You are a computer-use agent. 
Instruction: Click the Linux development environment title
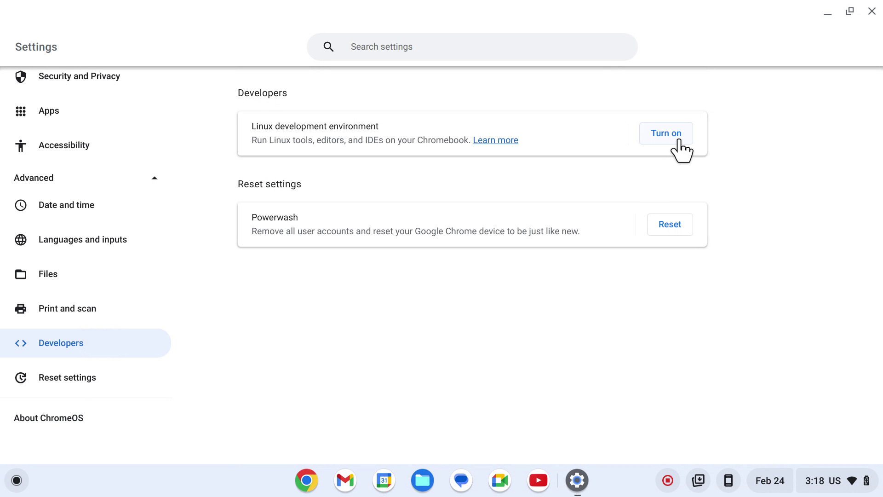click(x=315, y=127)
